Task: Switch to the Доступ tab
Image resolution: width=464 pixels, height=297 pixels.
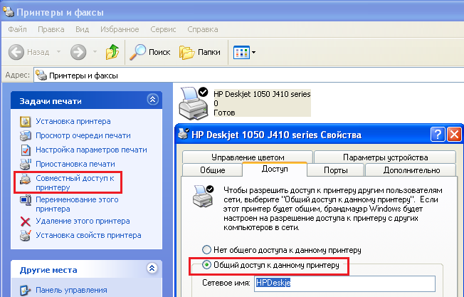Action: pos(275,169)
